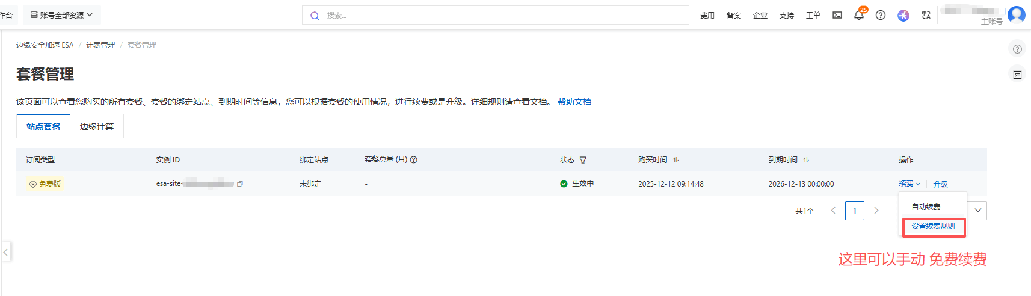
Task: Copy the instance ID with copy icon
Action: (240, 184)
